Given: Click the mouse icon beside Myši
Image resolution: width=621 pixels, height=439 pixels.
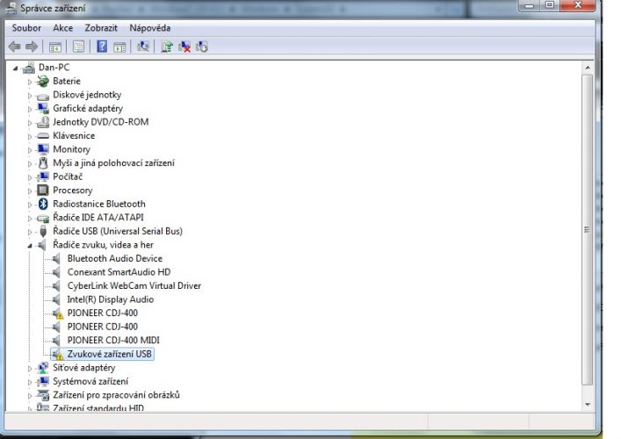Looking at the screenshot, I should click(43, 163).
